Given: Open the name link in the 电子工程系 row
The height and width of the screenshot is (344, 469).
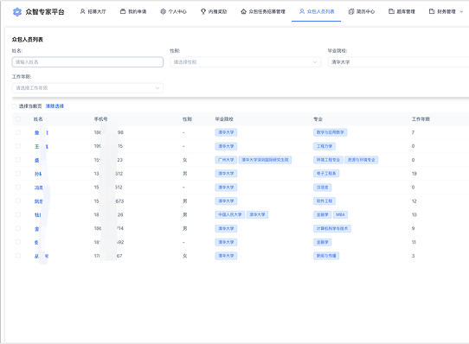Looking at the screenshot, I should [x=38, y=174].
